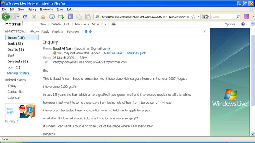255x143 pixels.
Task: Click the Paste clipboard icon
Action: click(x=88, y=17)
